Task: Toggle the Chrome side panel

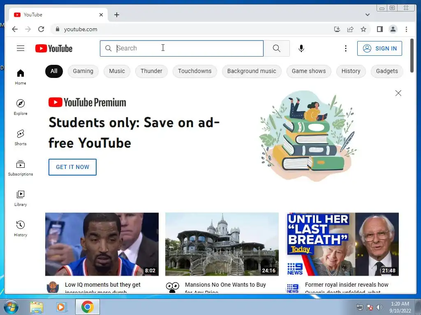Action: tap(379, 29)
